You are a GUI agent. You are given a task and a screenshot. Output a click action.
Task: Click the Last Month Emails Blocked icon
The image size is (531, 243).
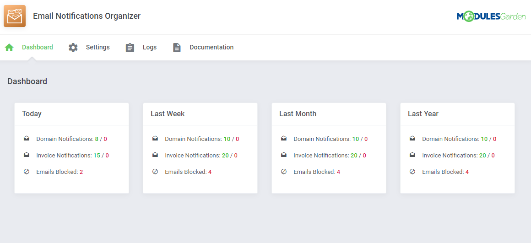[x=284, y=172]
